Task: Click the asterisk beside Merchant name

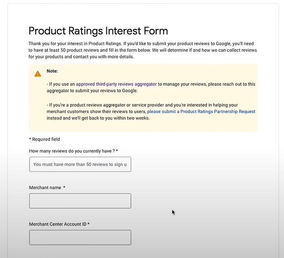Action: (64, 187)
